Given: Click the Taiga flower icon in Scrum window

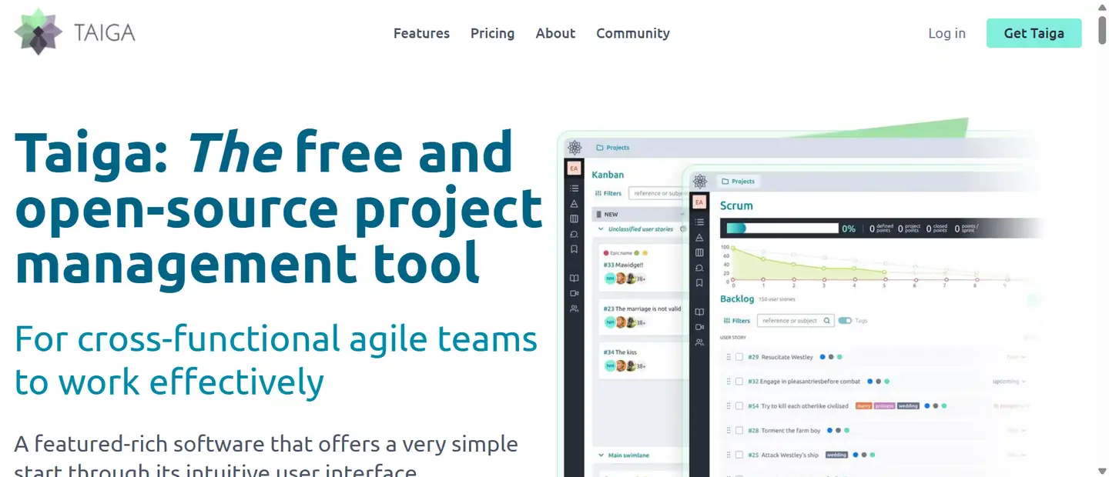Looking at the screenshot, I should pos(699,181).
